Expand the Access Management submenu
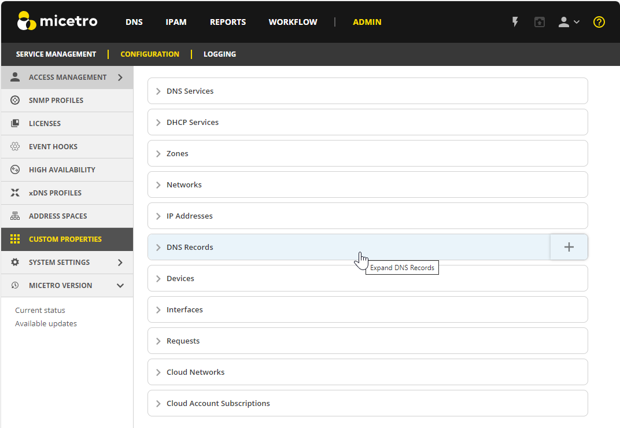This screenshot has width=620, height=428. [x=120, y=77]
